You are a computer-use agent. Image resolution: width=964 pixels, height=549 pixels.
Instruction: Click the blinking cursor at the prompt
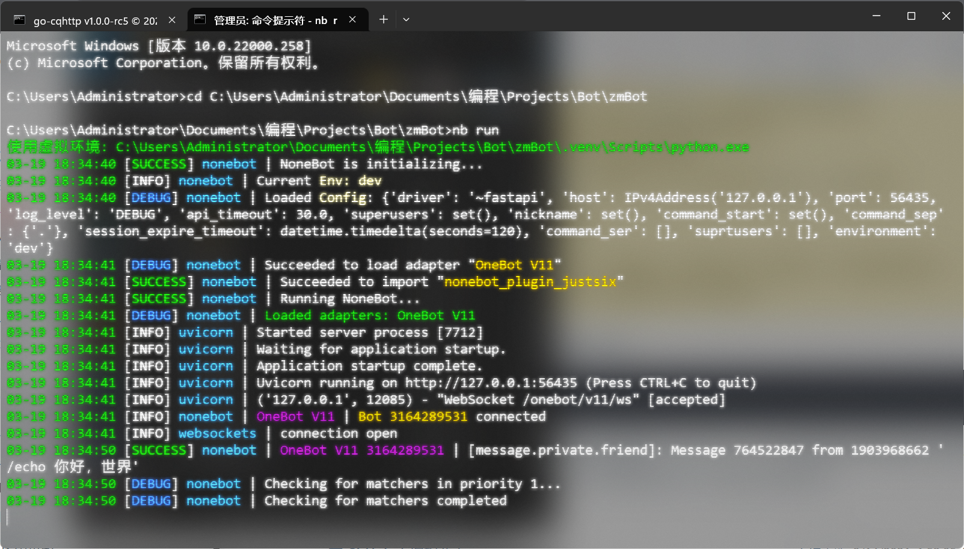pyautogui.click(x=7, y=517)
